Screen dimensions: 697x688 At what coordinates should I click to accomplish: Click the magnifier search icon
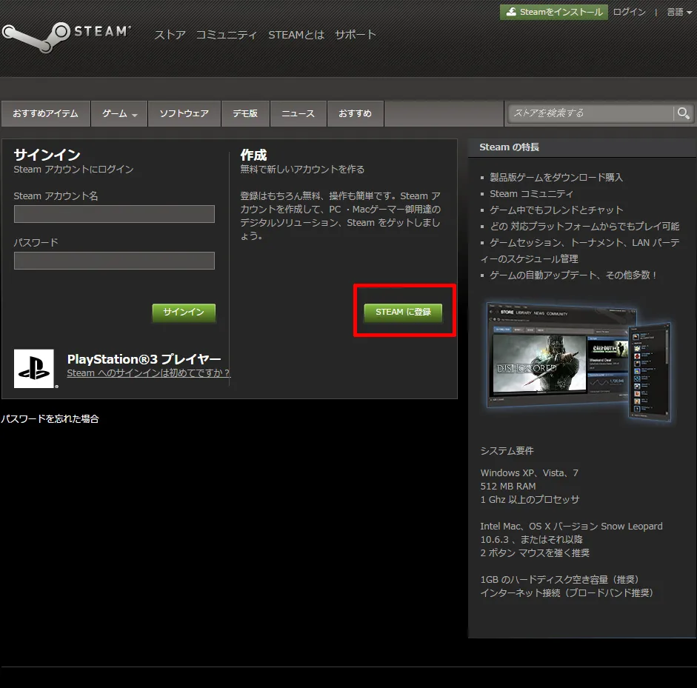tap(683, 114)
